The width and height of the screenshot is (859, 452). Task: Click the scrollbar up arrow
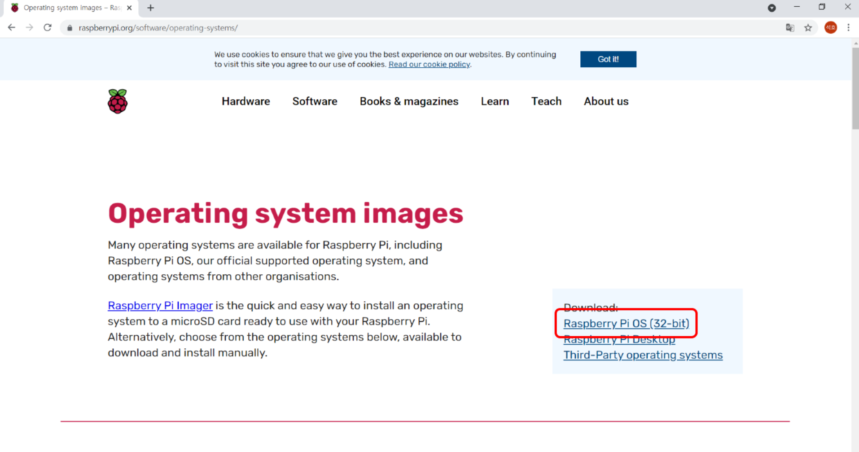point(855,43)
